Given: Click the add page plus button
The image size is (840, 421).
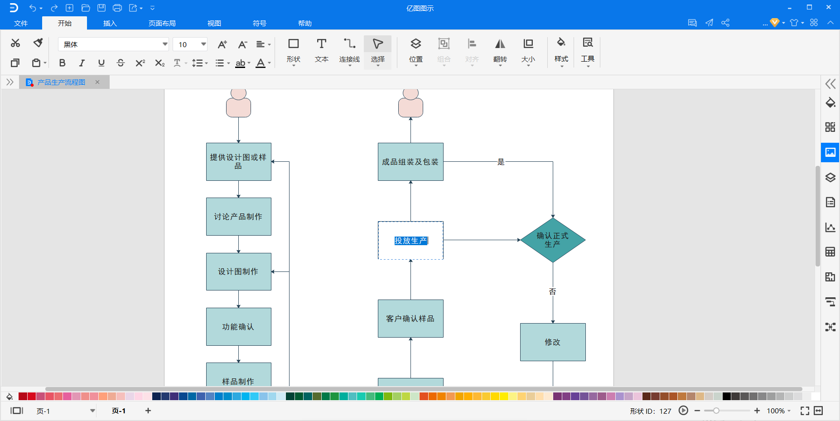Looking at the screenshot, I should tap(148, 411).
